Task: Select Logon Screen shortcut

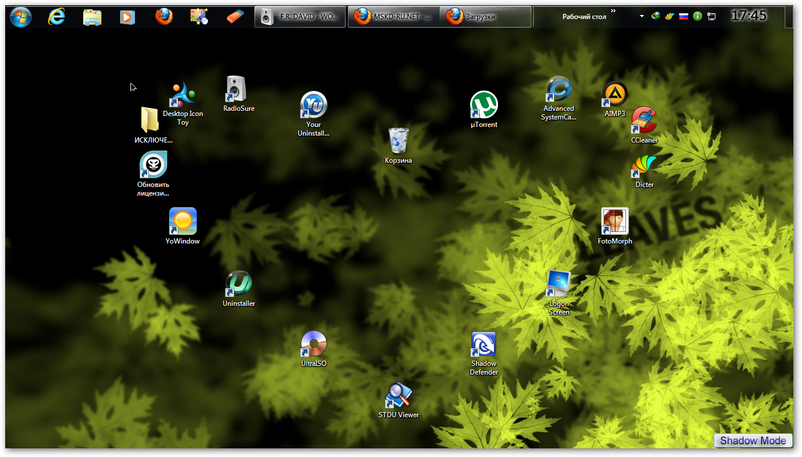Action: 559,293
